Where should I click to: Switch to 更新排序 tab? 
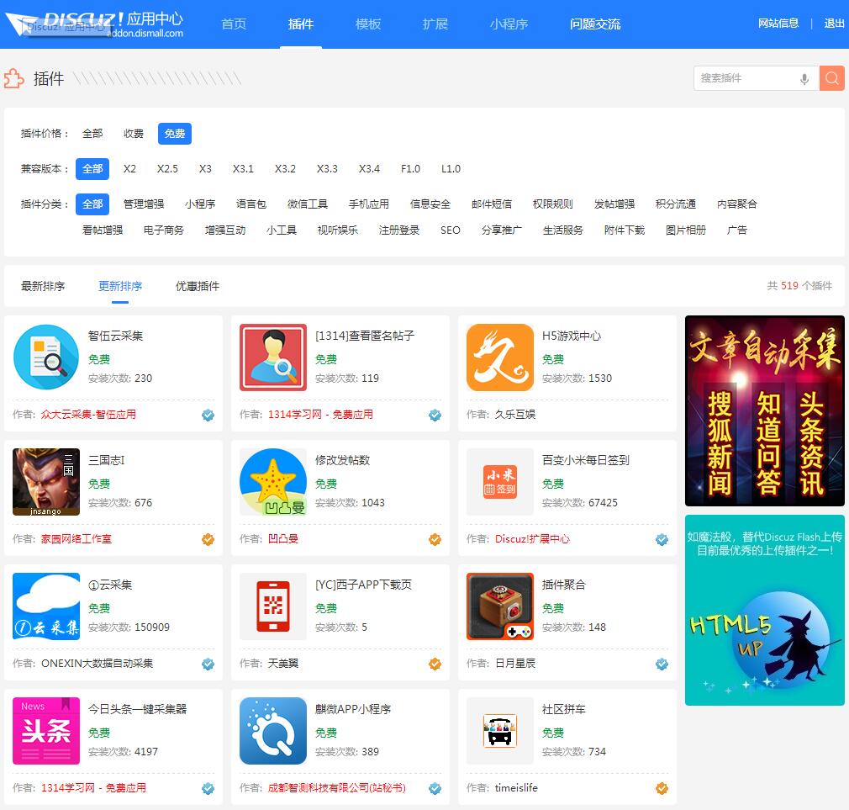click(120, 286)
